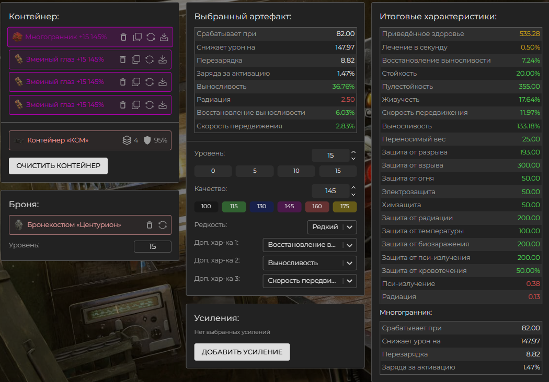Delete the Многогранник artifact with trash icon
Image resolution: width=549 pixels, height=382 pixels.
[x=123, y=37]
